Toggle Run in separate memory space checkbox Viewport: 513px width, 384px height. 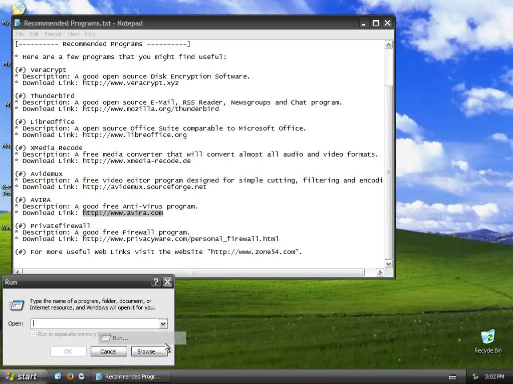[33, 334]
